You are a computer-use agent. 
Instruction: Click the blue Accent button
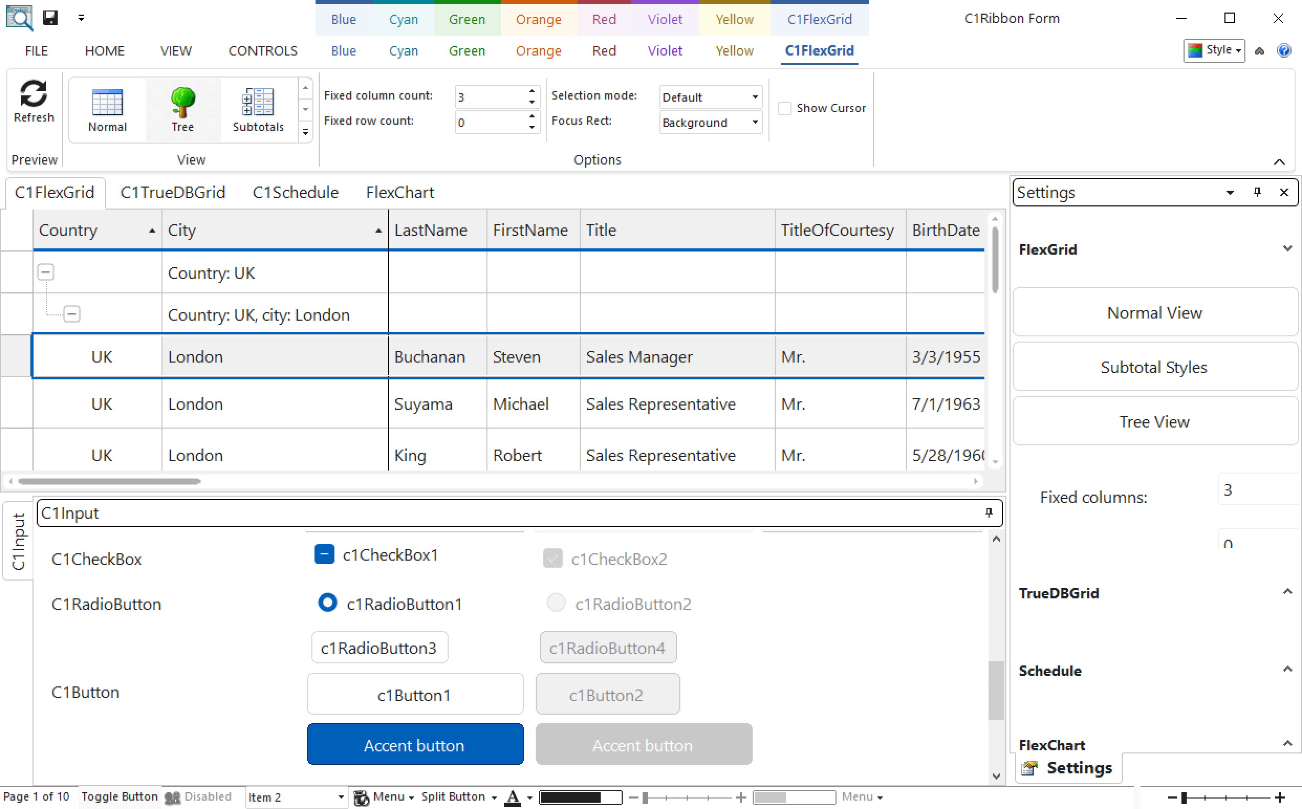[x=415, y=745]
